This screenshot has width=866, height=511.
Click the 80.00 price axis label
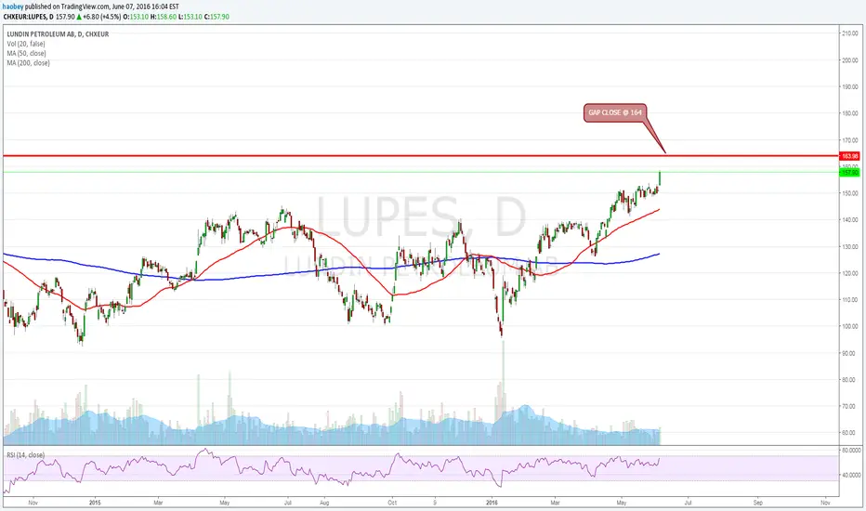click(x=851, y=379)
